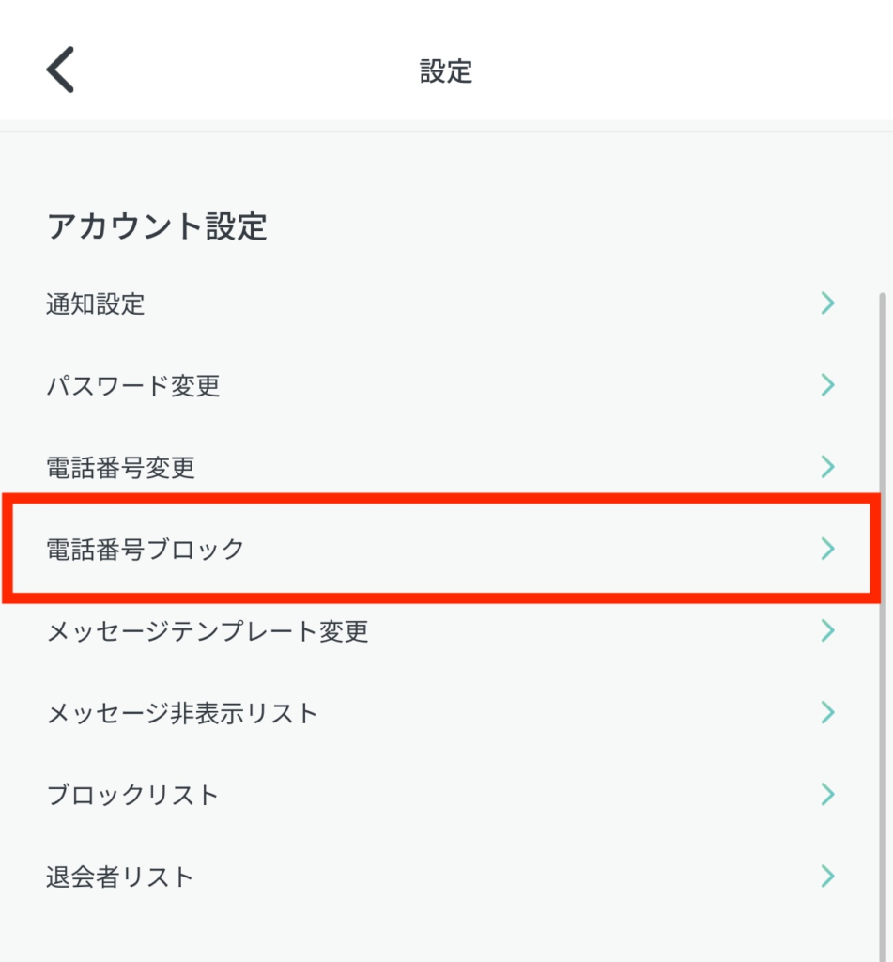The width and height of the screenshot is (893, 962).
Task: Tap arrow icon for 電話番号変更
Action: tap(827, 466)
